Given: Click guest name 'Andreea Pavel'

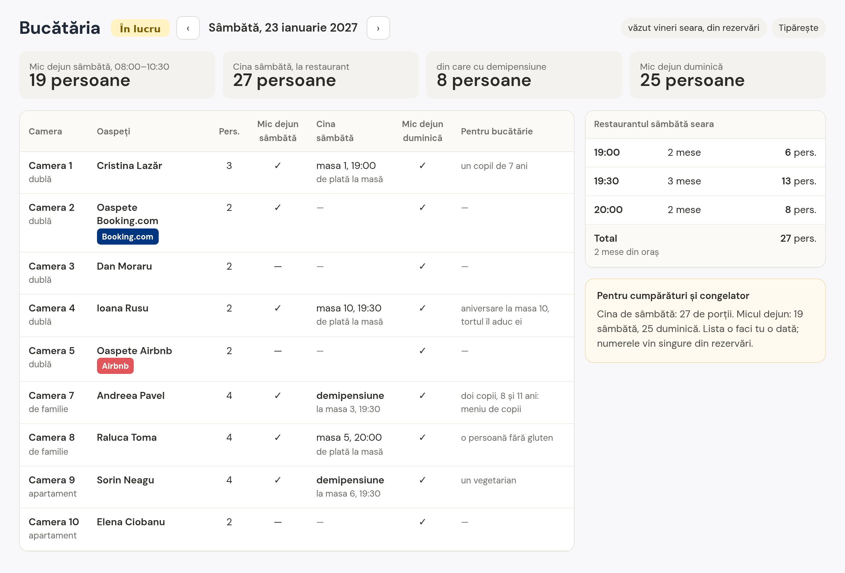Looking at the screenshot, I should click(x=130, y=396).
